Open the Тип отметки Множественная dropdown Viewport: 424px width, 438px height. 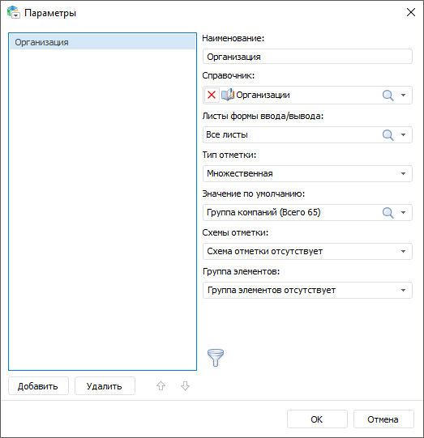[307, 173]
